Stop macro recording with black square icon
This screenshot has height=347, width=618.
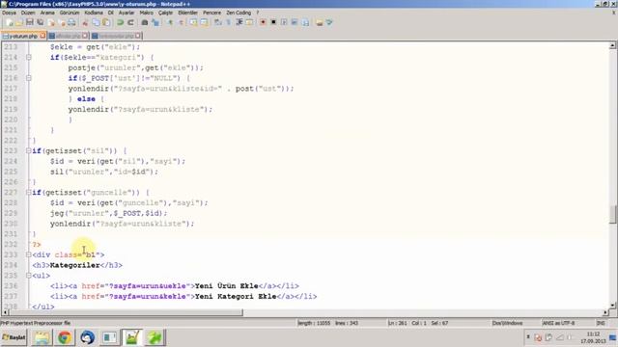273,22
